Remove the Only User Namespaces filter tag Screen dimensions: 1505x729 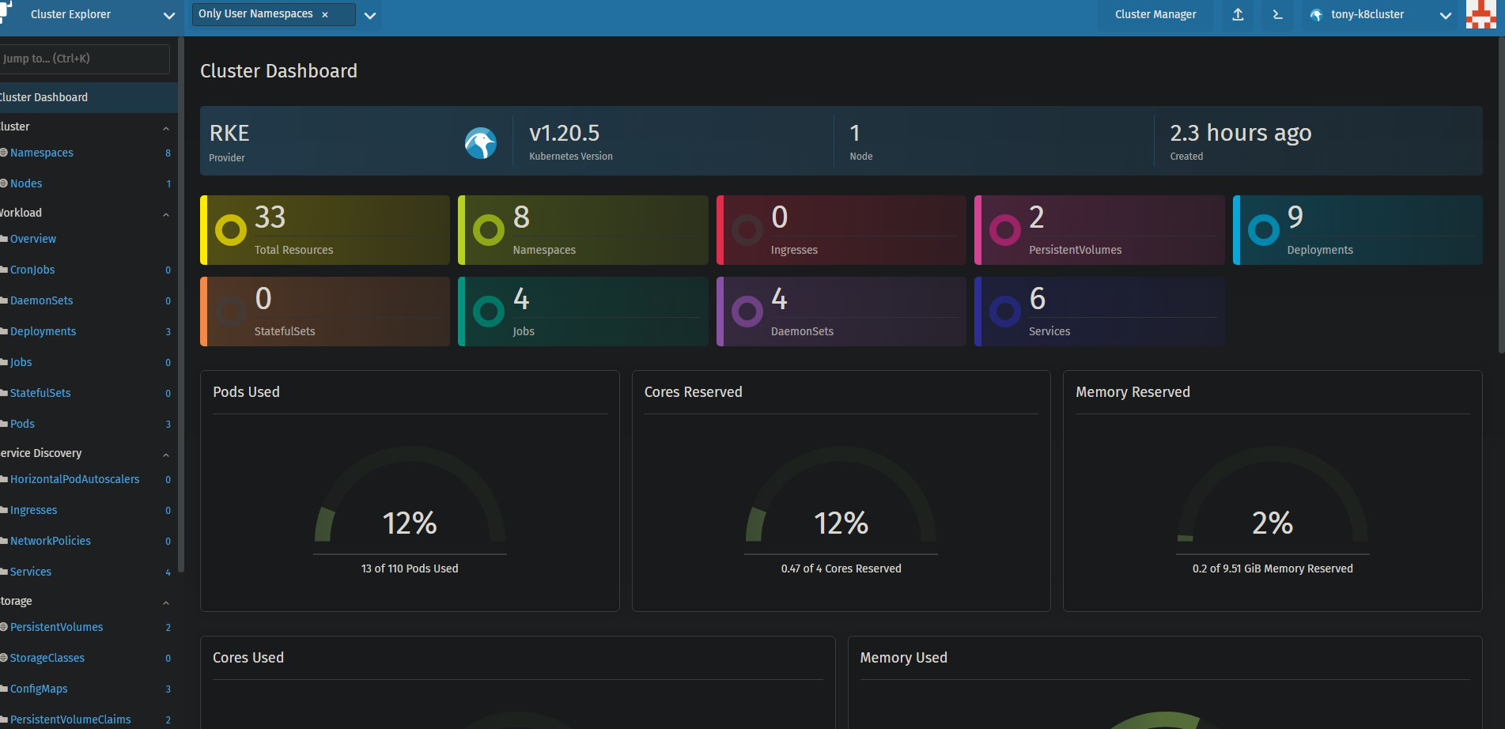point(325,14)
